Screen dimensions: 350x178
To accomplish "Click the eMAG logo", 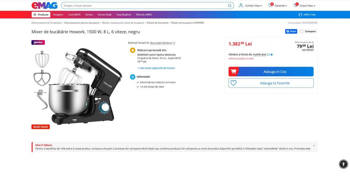I will click(x=44, y=6).
